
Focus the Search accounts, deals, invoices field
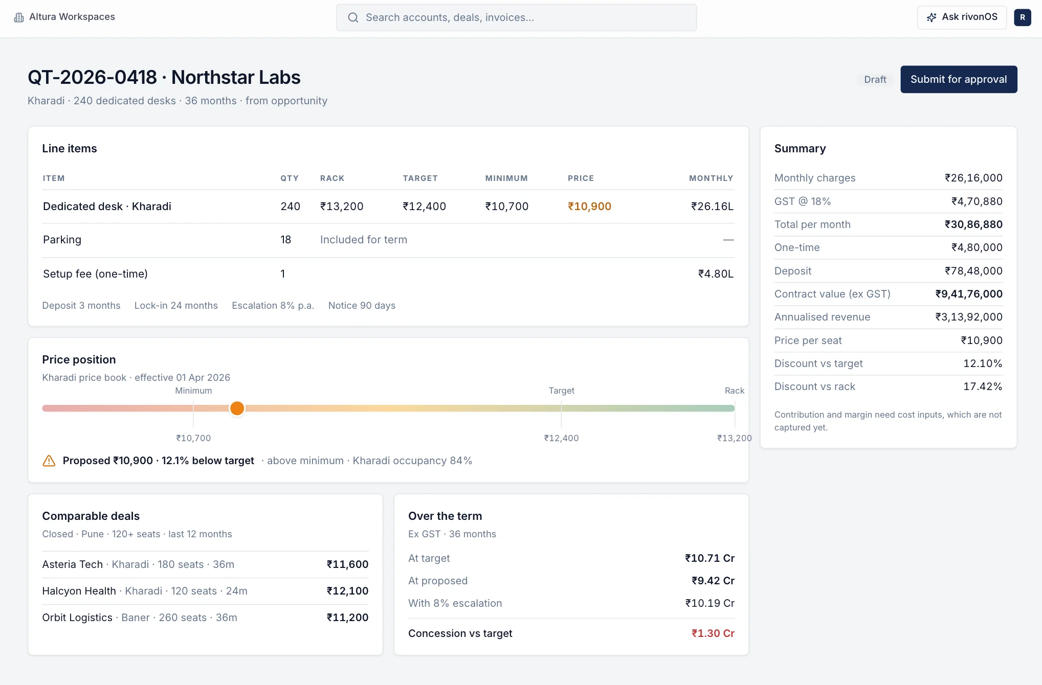516,17
